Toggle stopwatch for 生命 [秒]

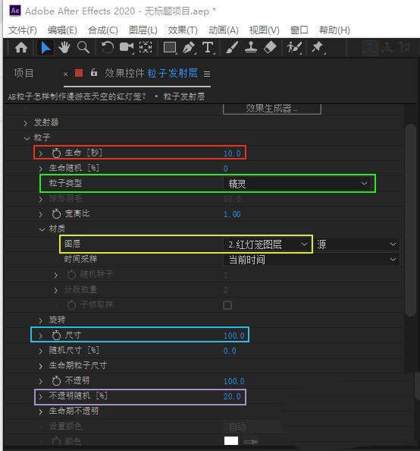56,153
